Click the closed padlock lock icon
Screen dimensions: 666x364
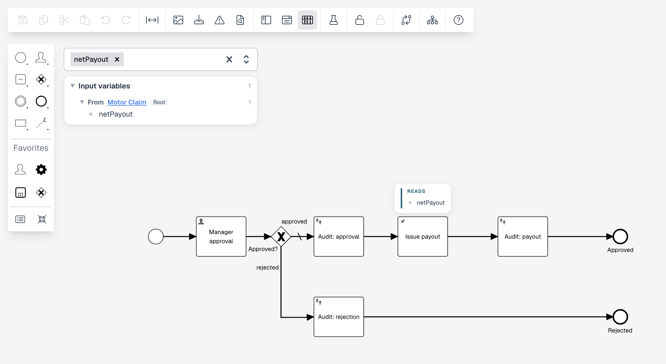pyautogui.click(x=380, y=20)
